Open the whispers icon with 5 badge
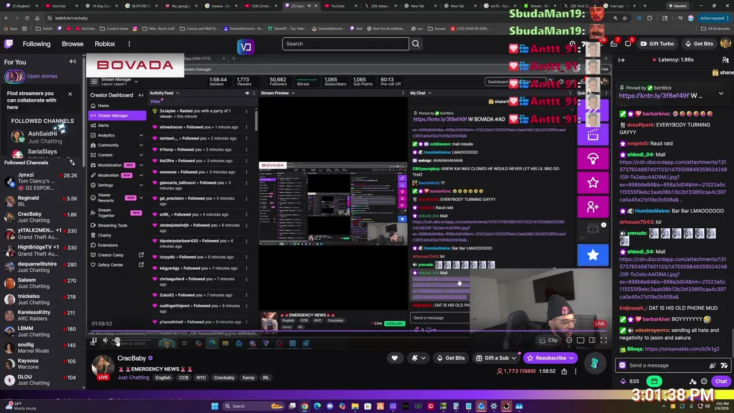734x413 pixels. [628, 44]
